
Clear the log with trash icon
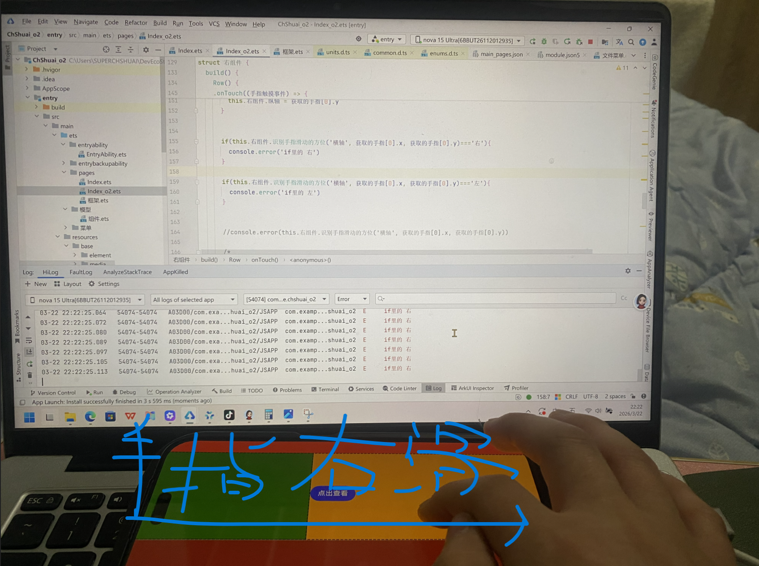30,375
